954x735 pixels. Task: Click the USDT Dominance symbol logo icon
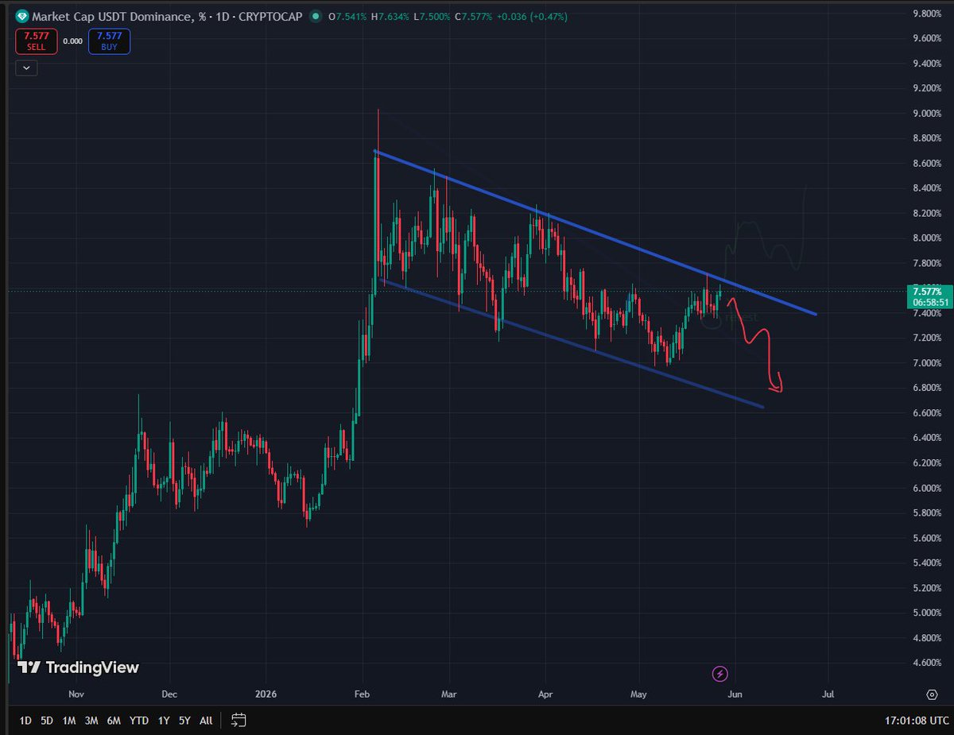(21, 16)
